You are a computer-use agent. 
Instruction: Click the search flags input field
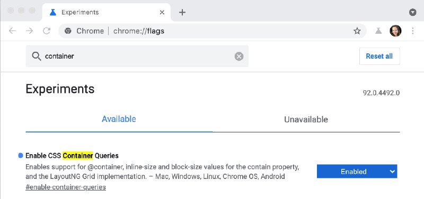pyautogui.click(x=137, y=56)
